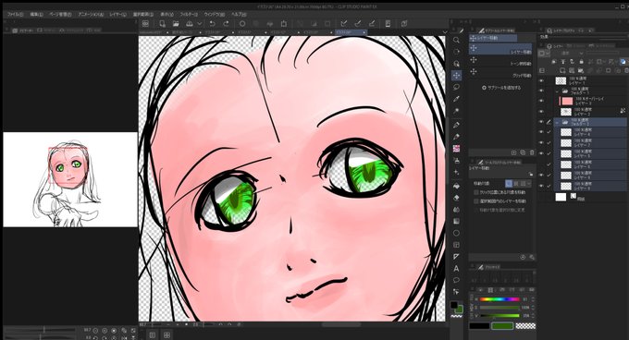The height and width of the screenshot is (340, 629).
Task: Select the lasso Selection tool
Action: pyautogui.click(x=456, y=87)
